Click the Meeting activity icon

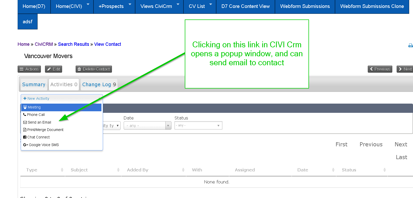pyautogui.click(x=25, y=107)
